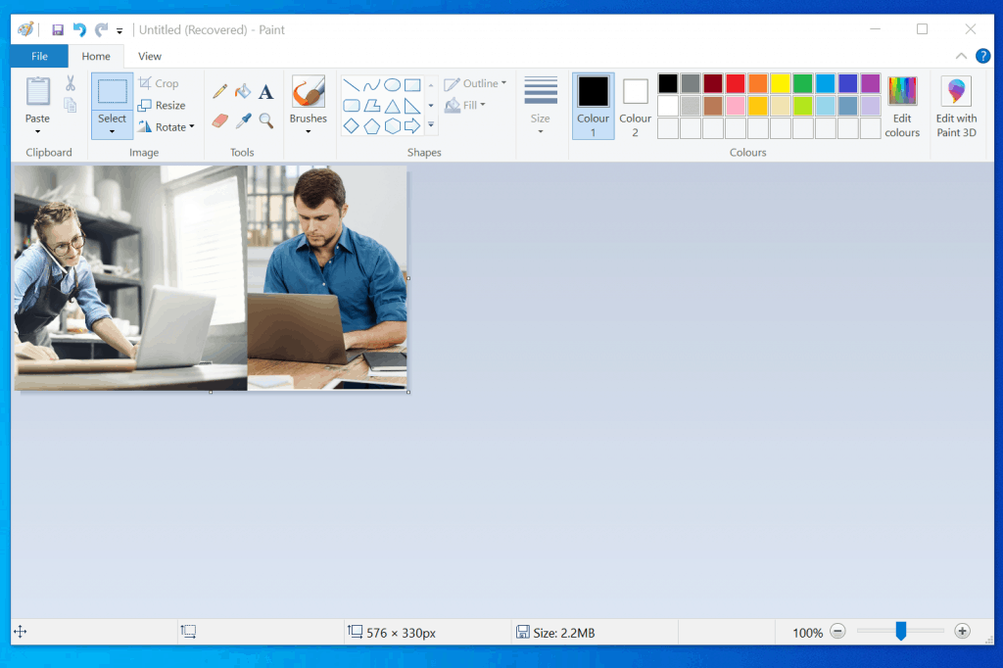Open the Paste dropdown arrow
The image size is (1003, 668).
[x=38, y=132]
